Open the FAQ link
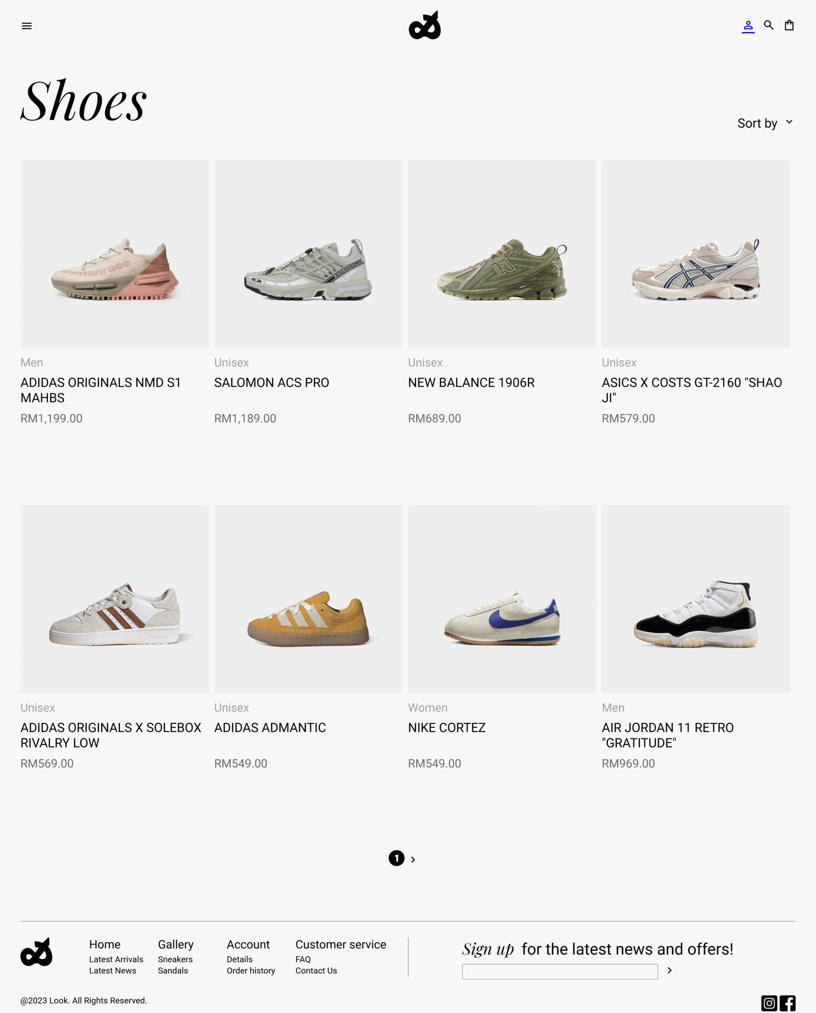This screenshot has width=816, height=1013. [x=303, y=959]
